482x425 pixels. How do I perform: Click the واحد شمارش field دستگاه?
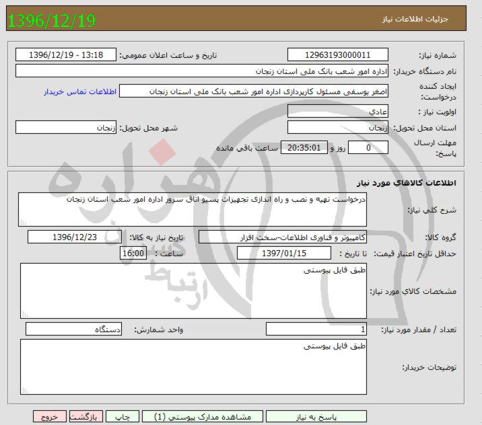click(73, 330)
